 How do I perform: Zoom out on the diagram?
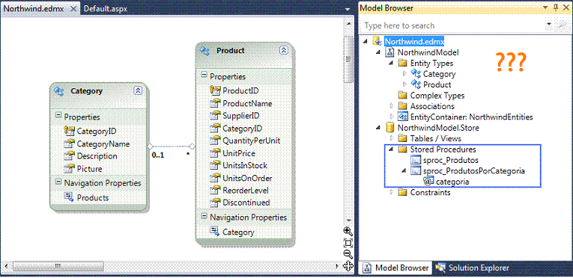coord(348,255)
